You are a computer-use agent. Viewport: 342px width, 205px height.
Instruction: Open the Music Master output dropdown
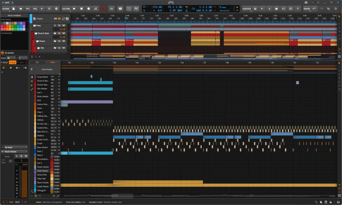click(14, 151)
